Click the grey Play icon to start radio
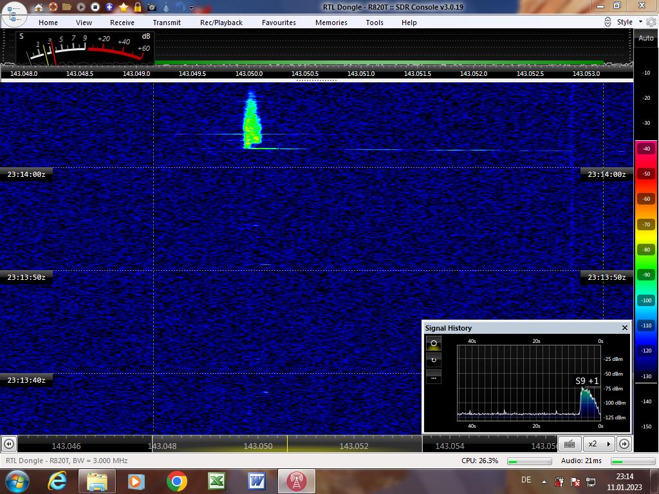Screen dimensions: 659x494 [81, 7]
